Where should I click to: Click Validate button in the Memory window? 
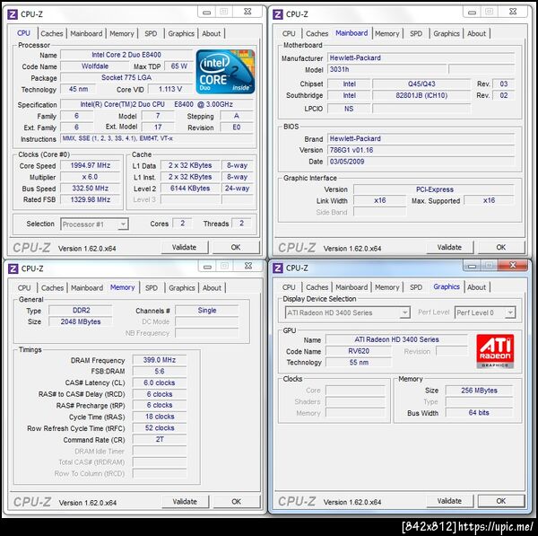185,502
